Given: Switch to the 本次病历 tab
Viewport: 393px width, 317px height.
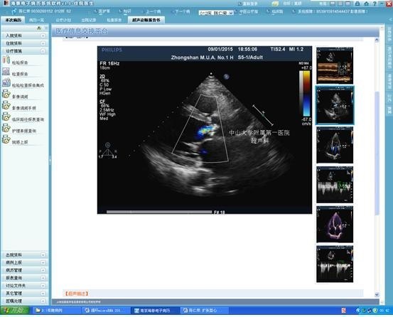Looking at the screenshot, I should click(14, 20).
